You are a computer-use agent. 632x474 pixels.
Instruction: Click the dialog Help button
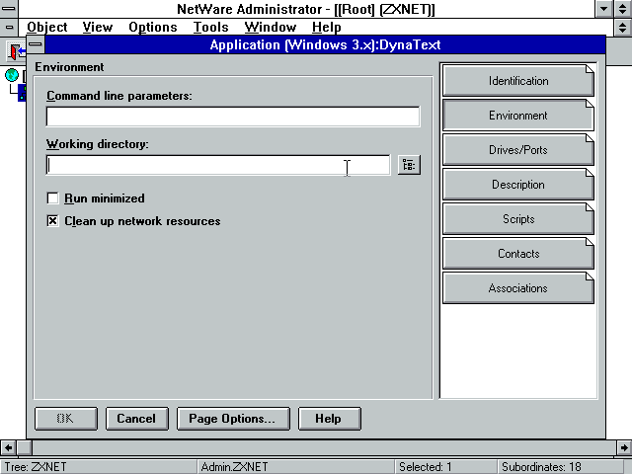(329, 419)
